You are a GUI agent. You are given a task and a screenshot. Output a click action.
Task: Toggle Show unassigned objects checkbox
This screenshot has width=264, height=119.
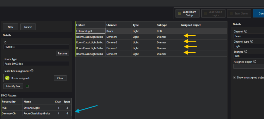[235, 77]
